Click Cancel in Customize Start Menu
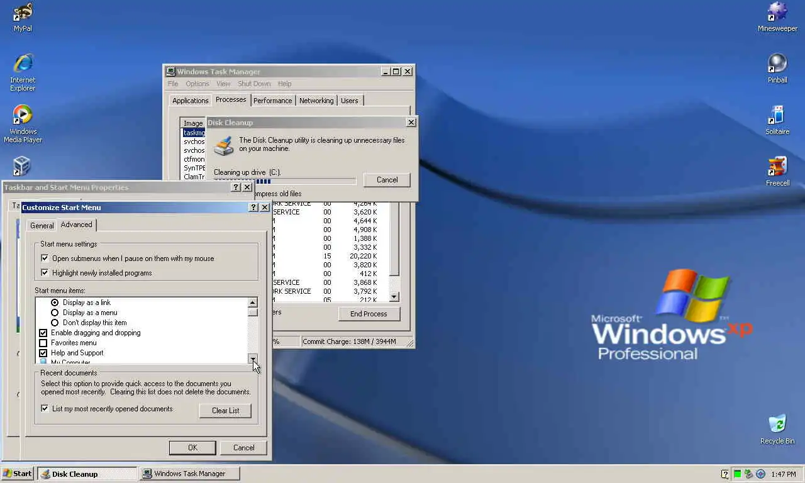Image resolution: width=805 pixels, height=483 pixels. pos(243,448)
